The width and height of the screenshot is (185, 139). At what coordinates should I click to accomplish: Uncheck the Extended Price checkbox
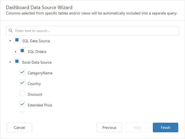pyautogui.click(x=22, y=105)
